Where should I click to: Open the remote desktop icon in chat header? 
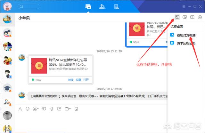(177, 17)
